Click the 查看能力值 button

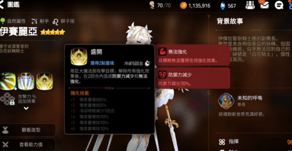pos(28,145)
